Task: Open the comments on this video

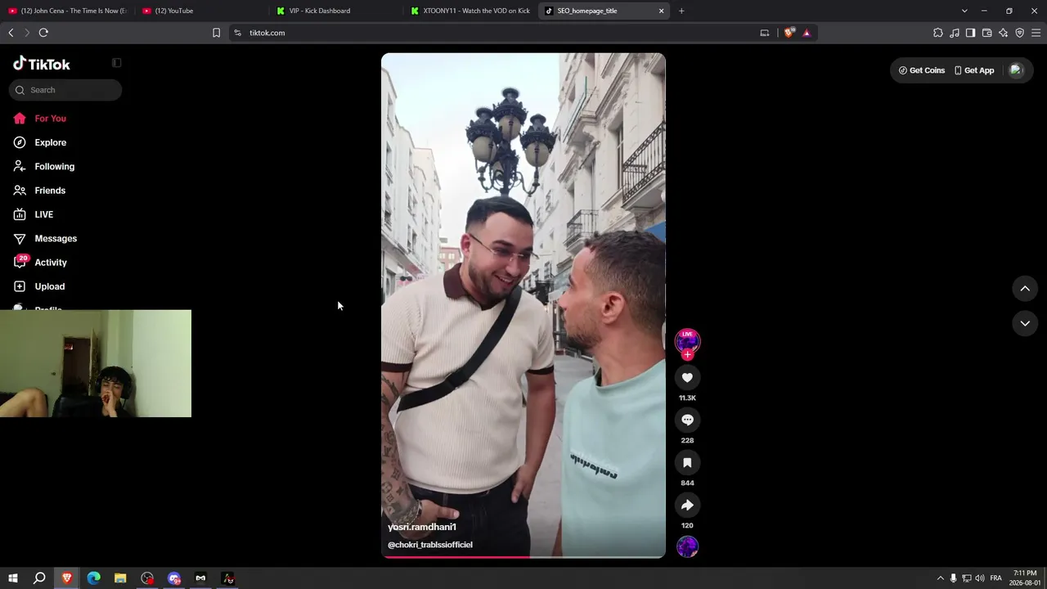Action: pyautogui.click(x=687, y=420)
